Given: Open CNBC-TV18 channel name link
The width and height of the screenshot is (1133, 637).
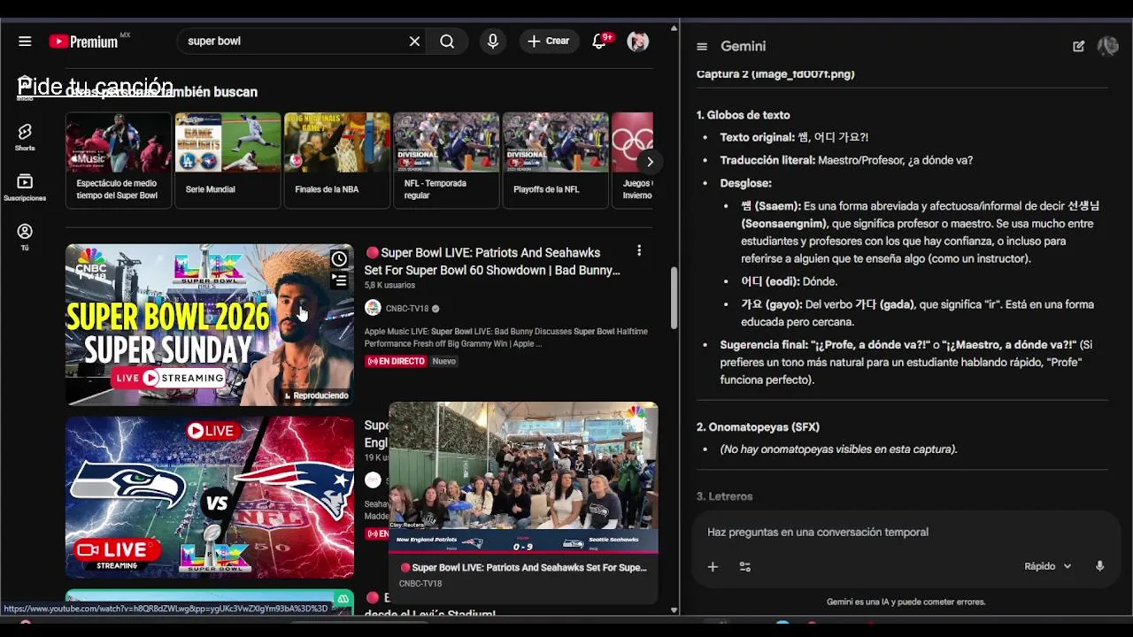Looking at the screenshot, I should click(407, 309).
